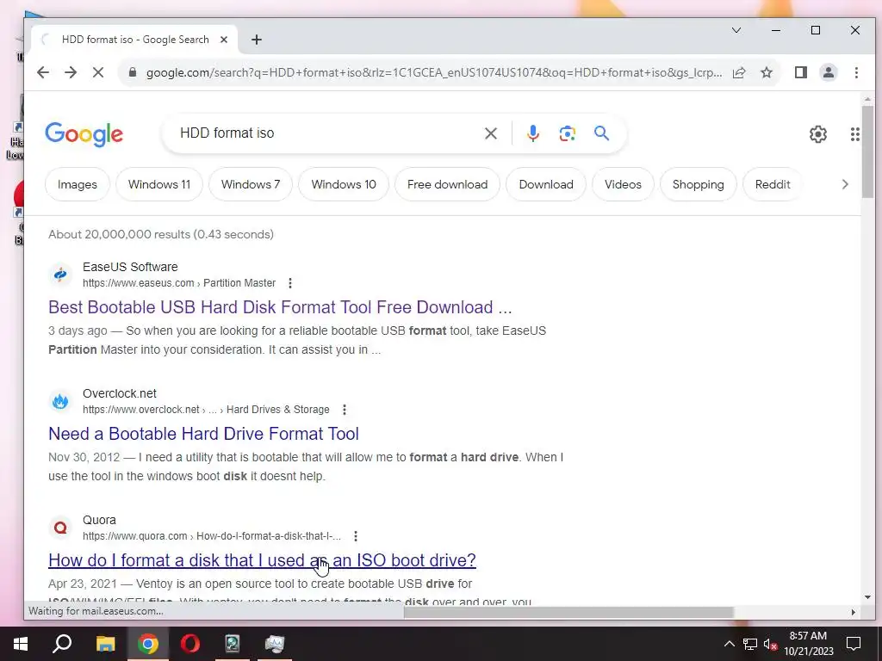The height and width of the screenshot is (661, 882).
Task: Filter results by Shopping
Action: pos(698,184)
